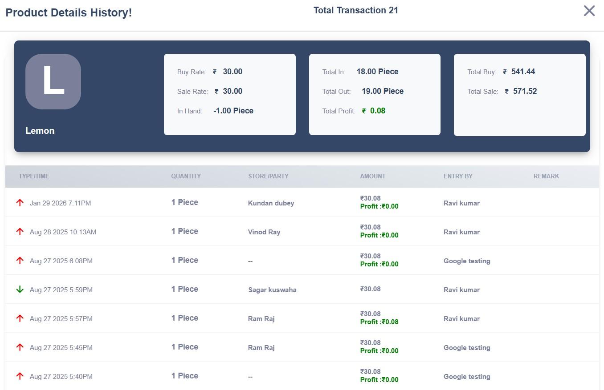Select Ravi kumar in the ENTRY BY column

tap(461, 203)
